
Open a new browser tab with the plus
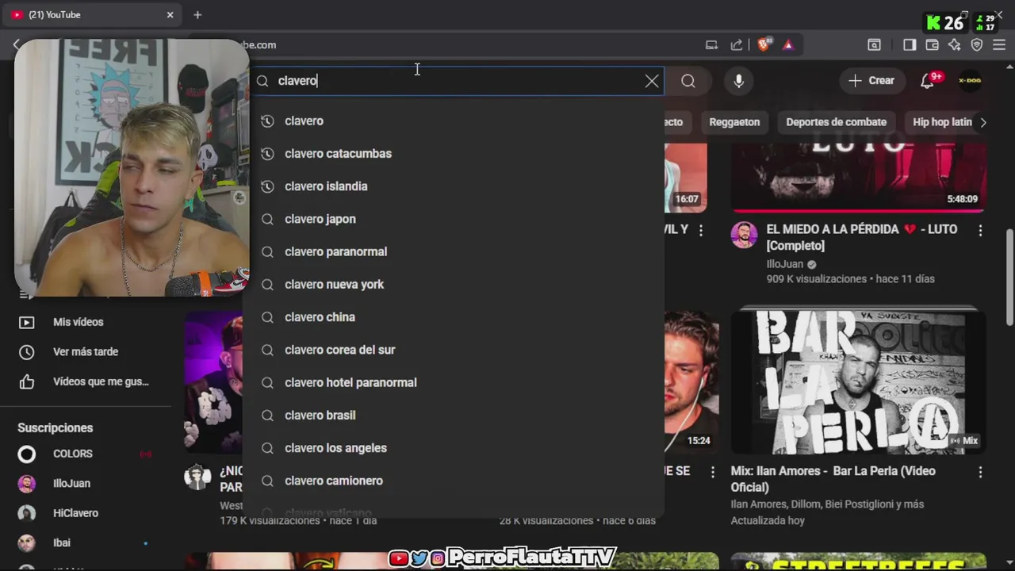tap(197, 14)
